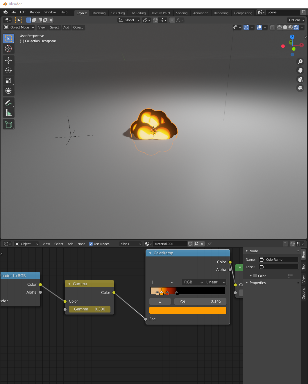Toggle proportional editing
This screenshot has height=384, width=308.
click(172, 20)
